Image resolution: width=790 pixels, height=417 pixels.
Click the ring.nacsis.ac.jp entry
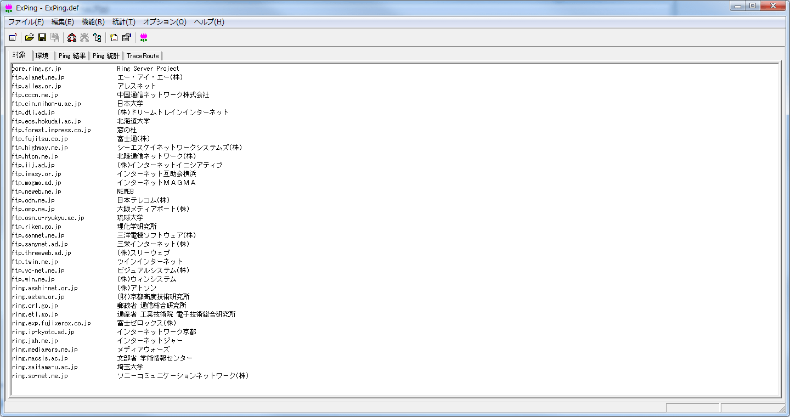[x=40, y=358]
